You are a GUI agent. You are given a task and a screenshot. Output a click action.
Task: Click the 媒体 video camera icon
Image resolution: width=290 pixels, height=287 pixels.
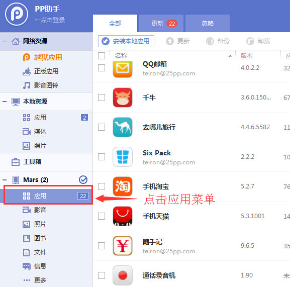(x=27, y=132)
